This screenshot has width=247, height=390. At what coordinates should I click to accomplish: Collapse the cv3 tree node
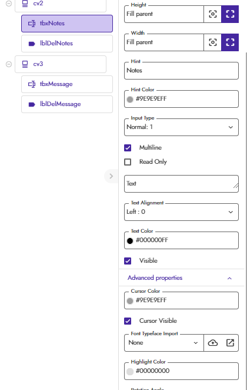point(9,64)
